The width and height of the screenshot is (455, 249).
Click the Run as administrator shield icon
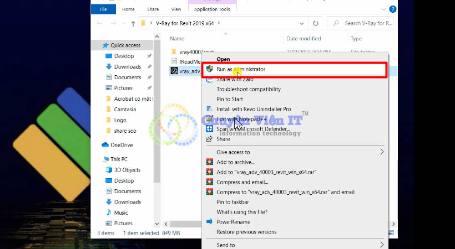click(x=209, y=69)
